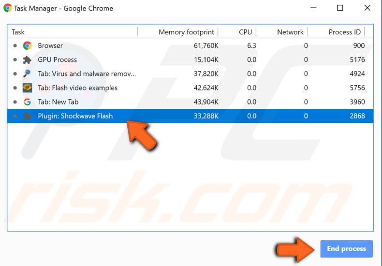
Task: Click process ID 900
Action: pyautogui.click(x=359, y=45)
